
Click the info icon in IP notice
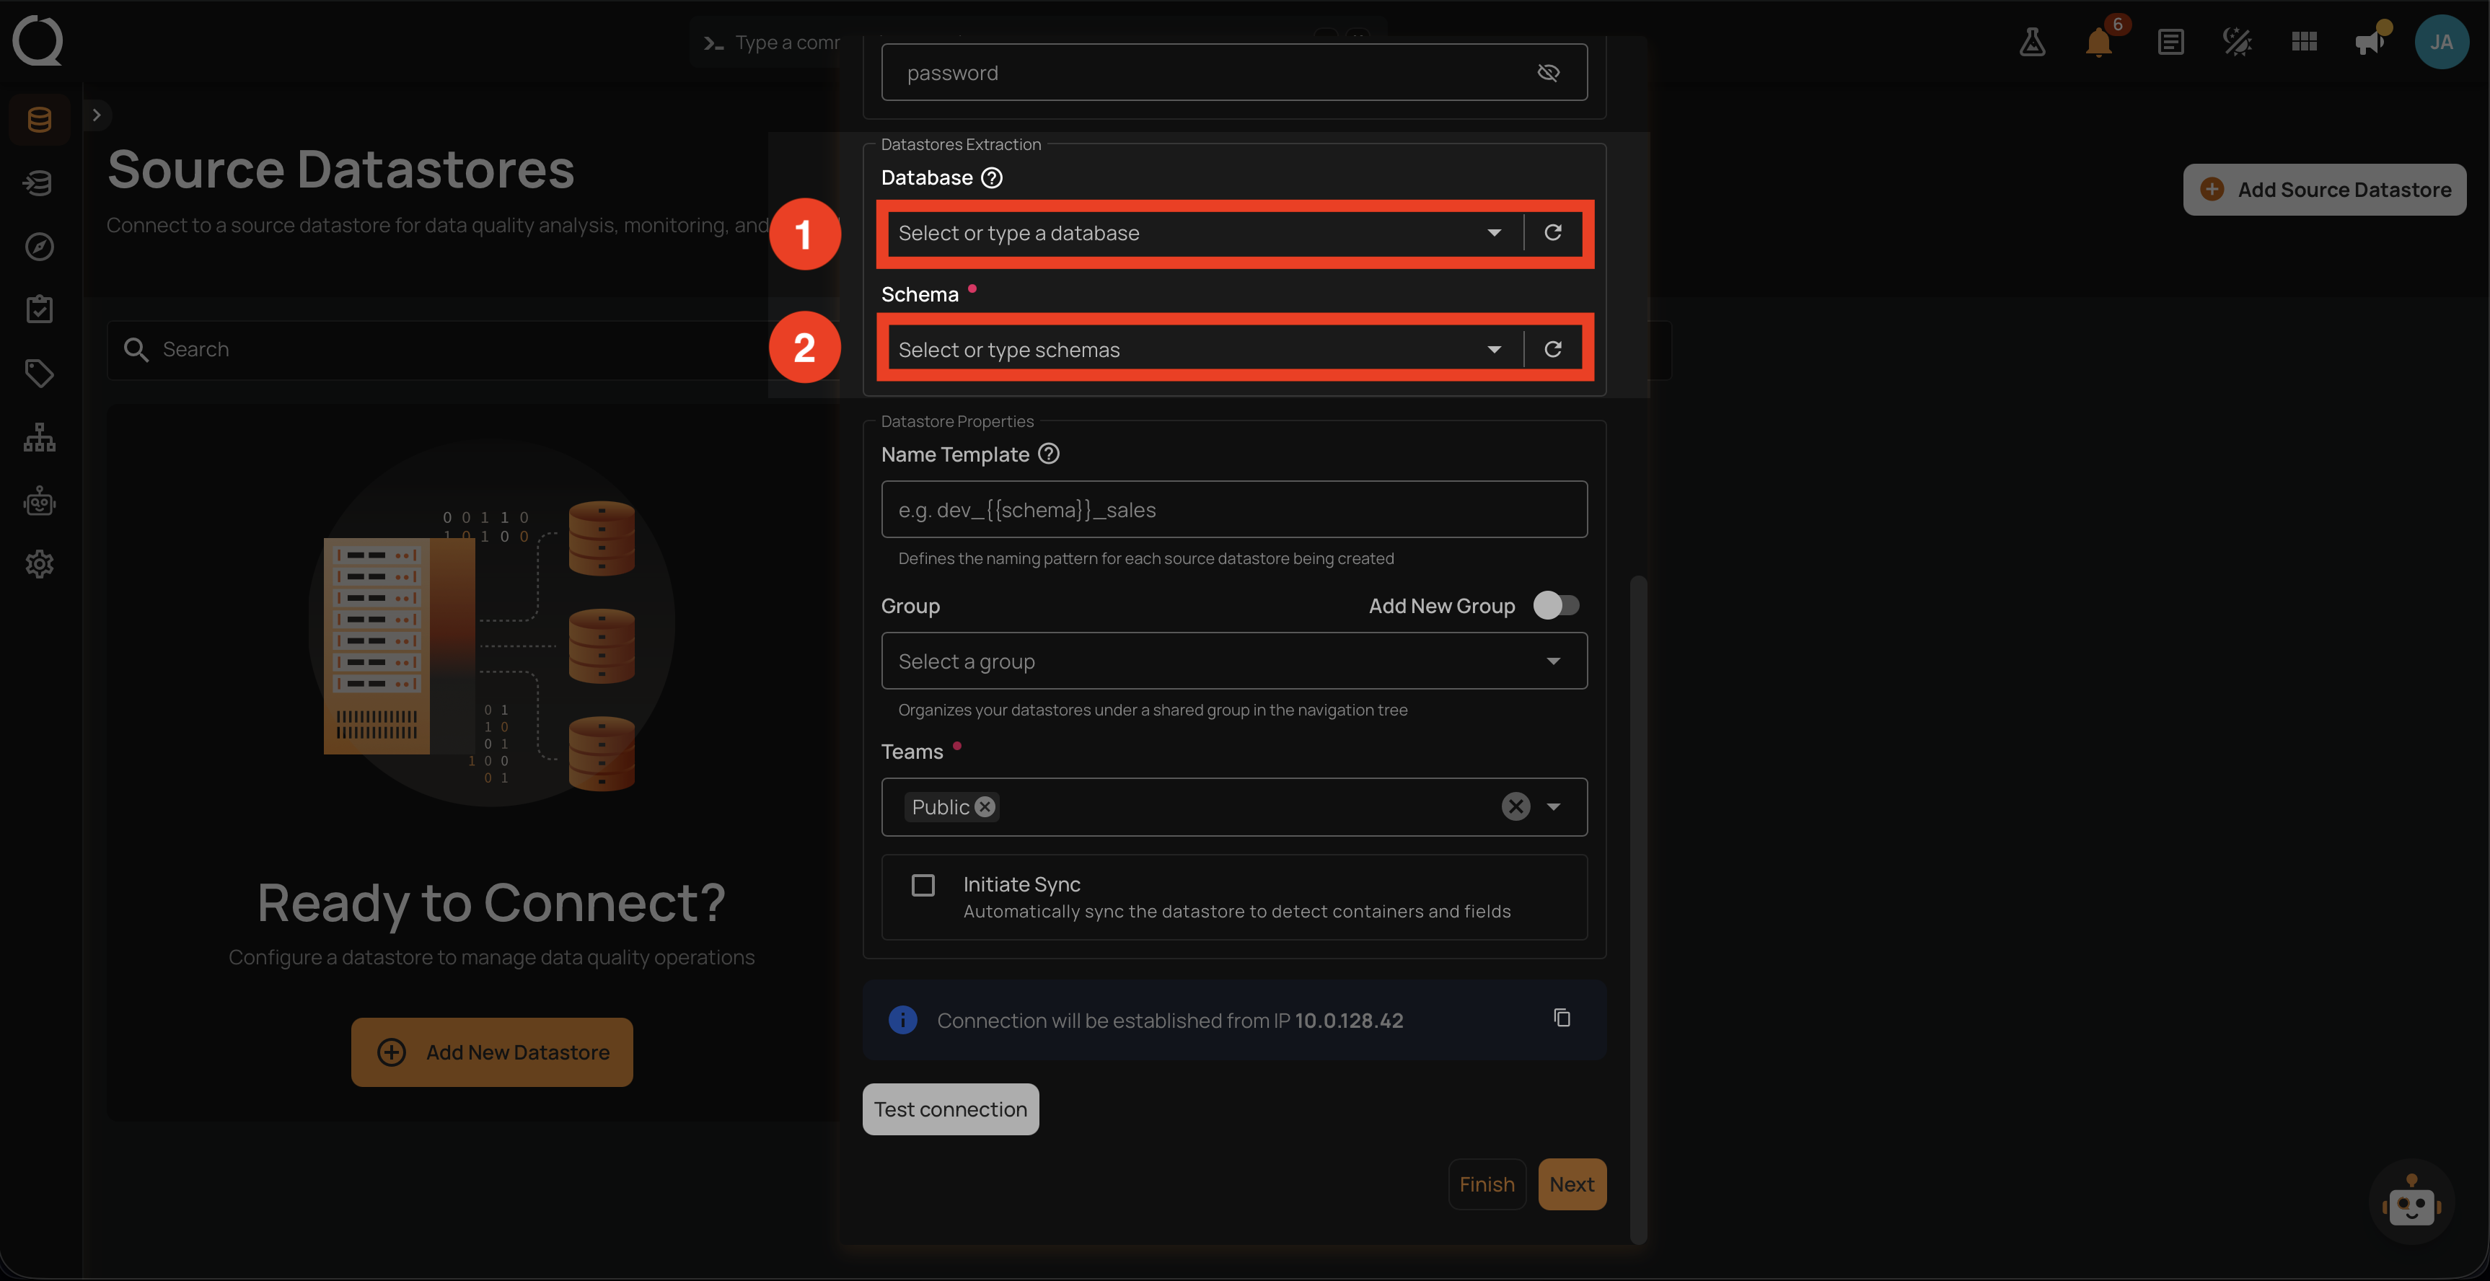(903, 1020)
